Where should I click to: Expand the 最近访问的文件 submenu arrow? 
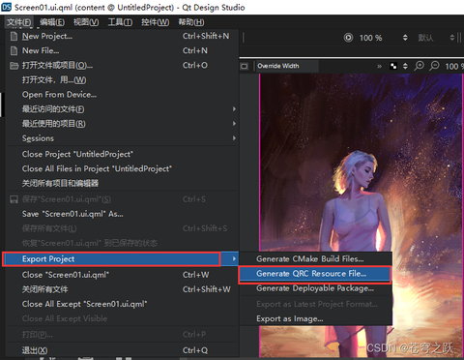234,109
